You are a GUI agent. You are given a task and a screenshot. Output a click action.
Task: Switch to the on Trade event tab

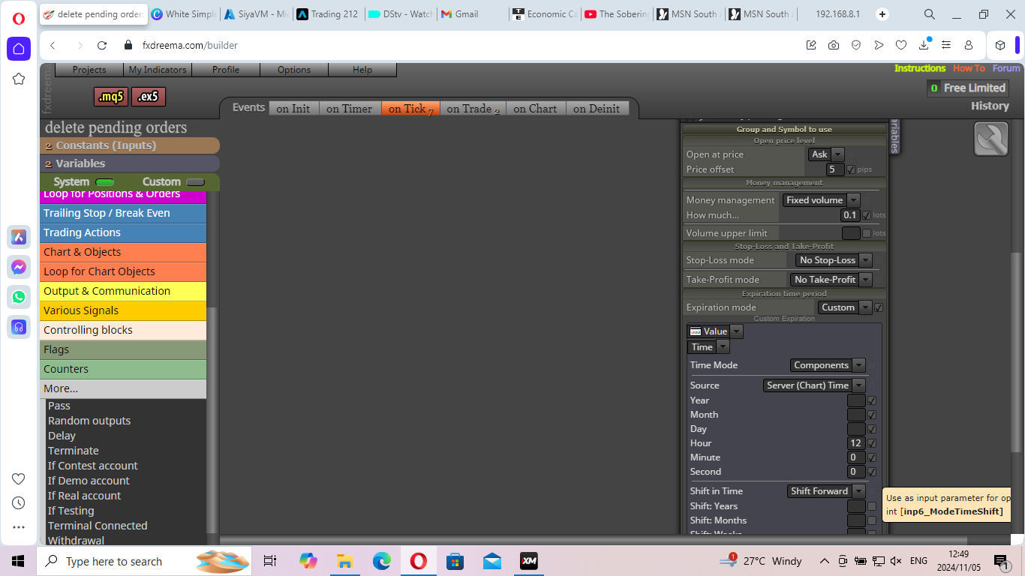click(x=473, y=109)
